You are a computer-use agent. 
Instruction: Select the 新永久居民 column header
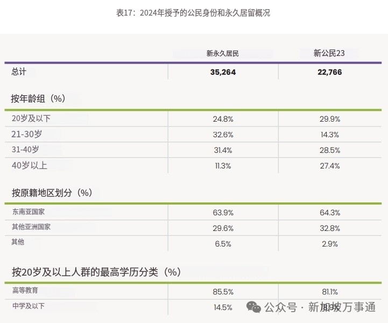click(x=222, y=53)
